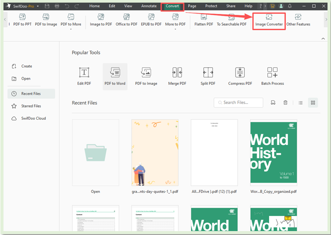This screenshot has height=235, width=331.
Task: Select Flatten PDF in the ribbon
Action: [203, 20]
